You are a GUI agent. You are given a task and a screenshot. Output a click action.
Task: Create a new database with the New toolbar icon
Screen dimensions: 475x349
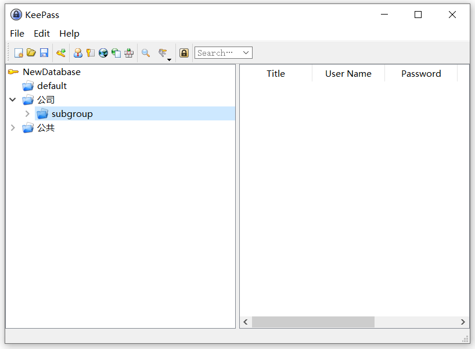click(x=19, y=53)
